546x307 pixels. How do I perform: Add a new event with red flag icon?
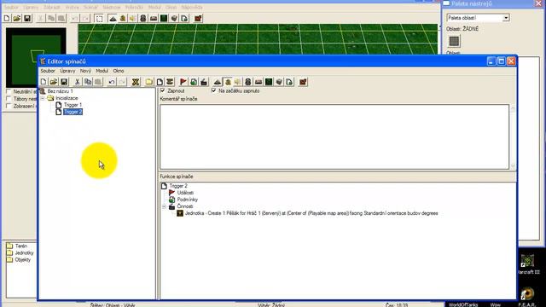(183, 82)
